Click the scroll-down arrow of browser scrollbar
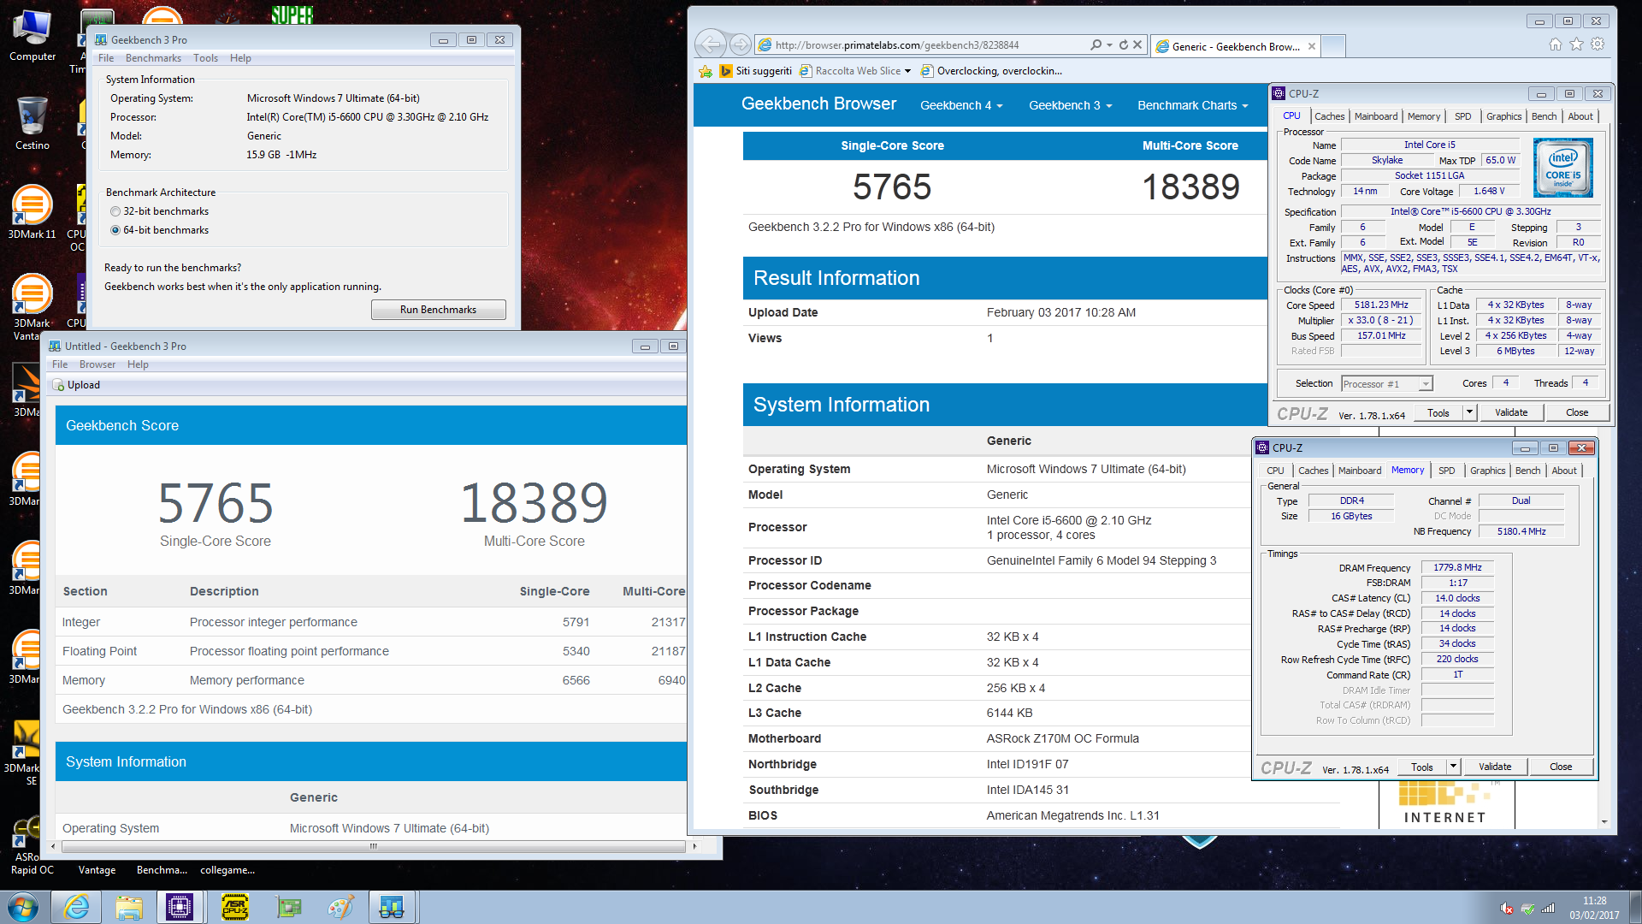1642x924 pixels. point(1604,821)
